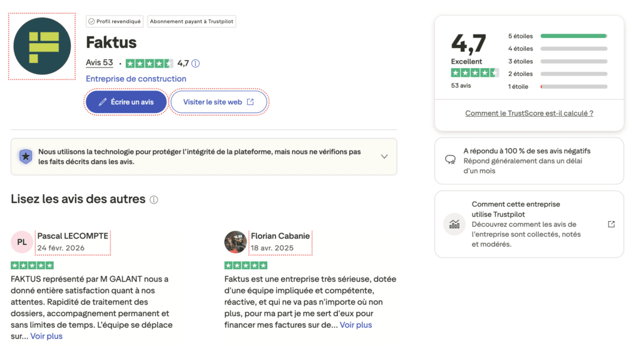Click the 'Excellent' rating label
This screenshot has width=641, height=346.
466,61
